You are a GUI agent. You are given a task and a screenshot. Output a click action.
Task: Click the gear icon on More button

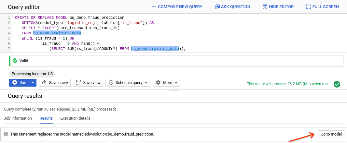(x=158, y=83)
